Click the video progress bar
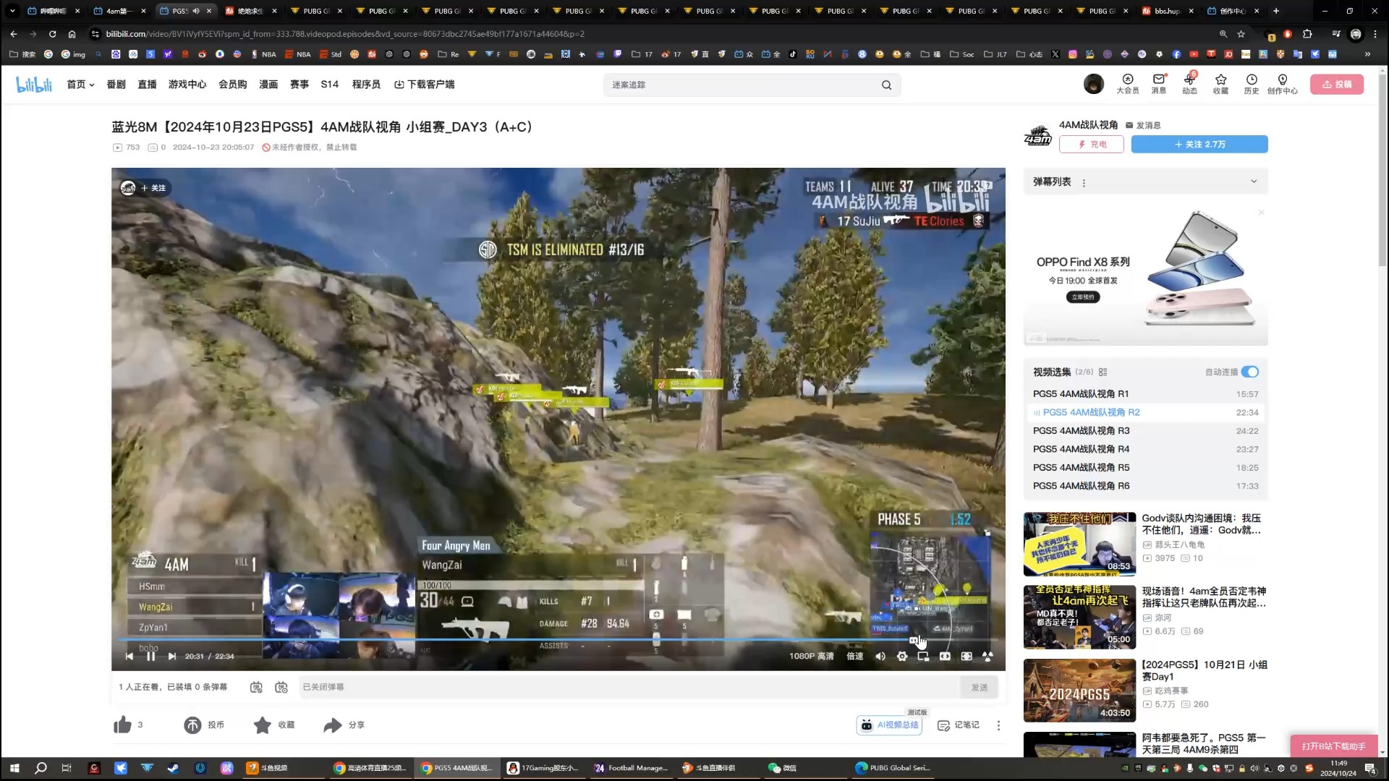 pyautogui.click(x=558, y=639)
